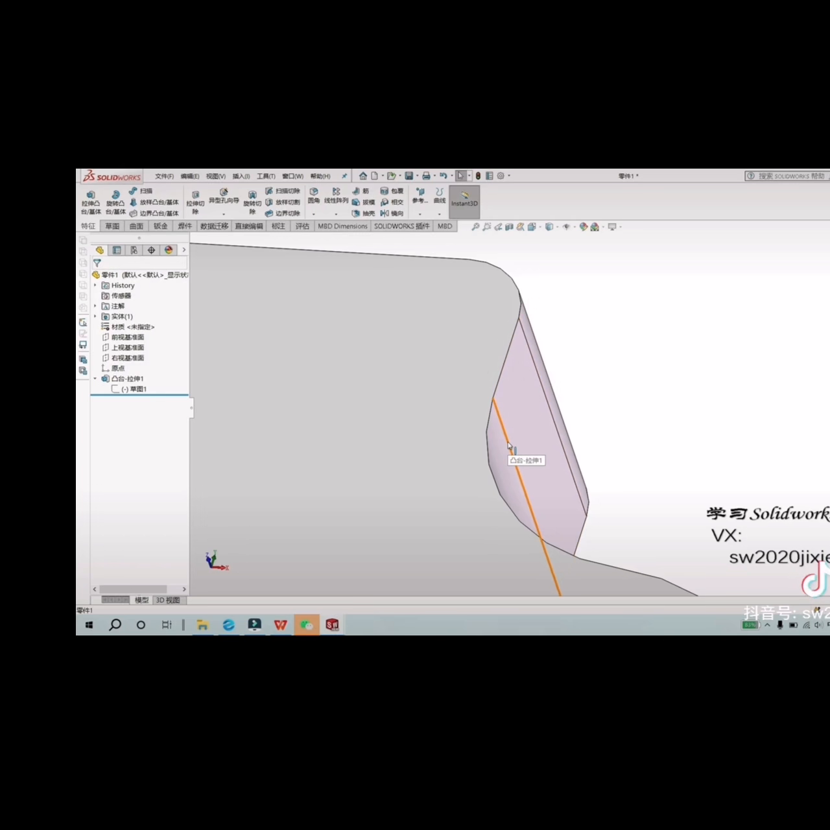Viewport: 830px width, 830px height.
Task: Open the 工具(T) menu
Action: [x=266, y=176]
